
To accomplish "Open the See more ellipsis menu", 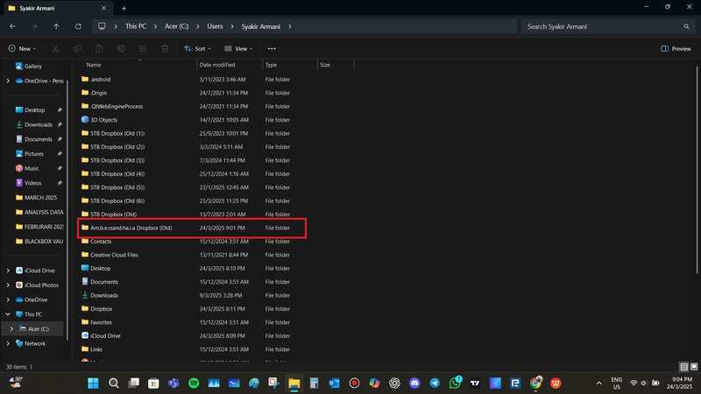I will click(272, 49).
